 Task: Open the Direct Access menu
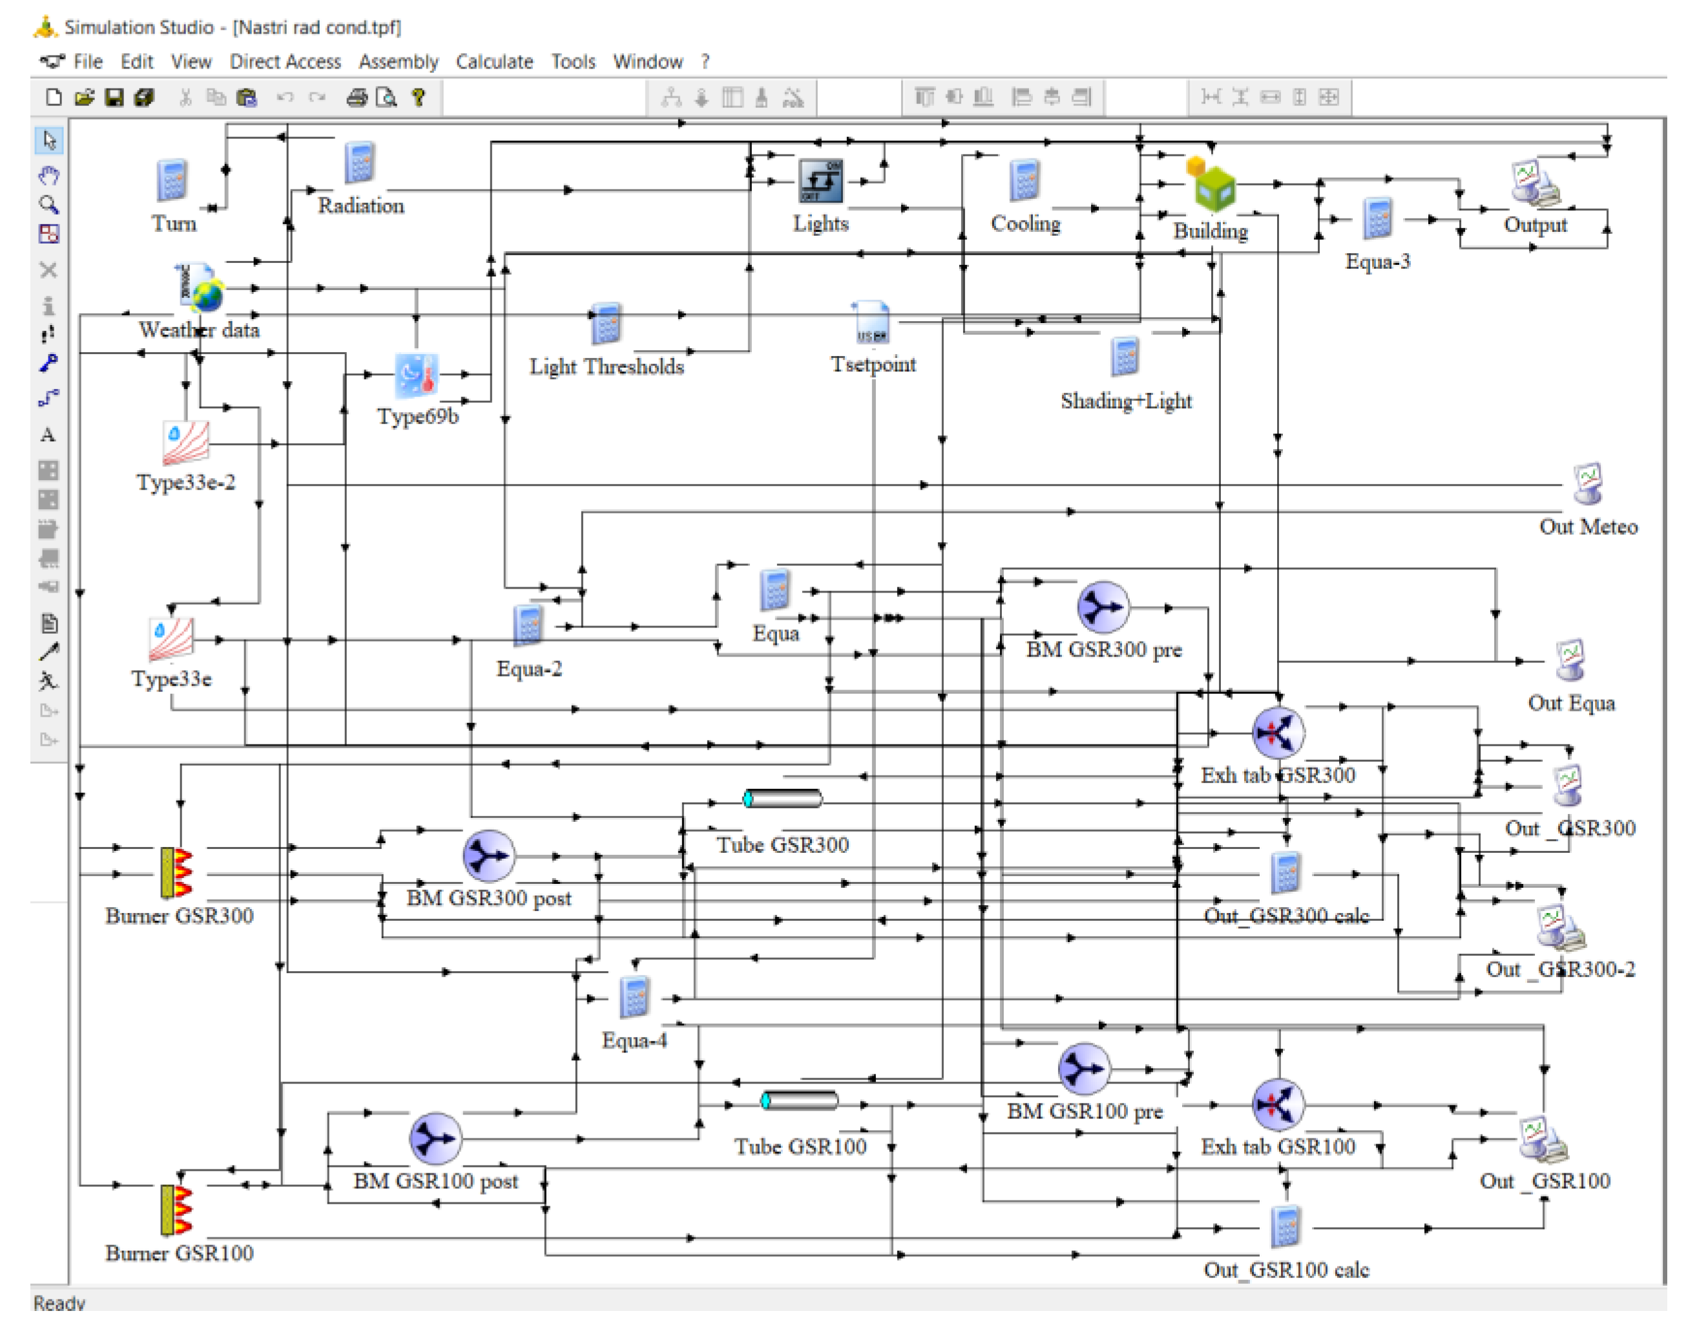[285, 61]
